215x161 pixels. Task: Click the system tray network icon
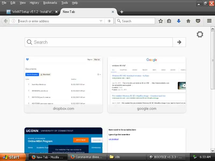pos(195,157)
